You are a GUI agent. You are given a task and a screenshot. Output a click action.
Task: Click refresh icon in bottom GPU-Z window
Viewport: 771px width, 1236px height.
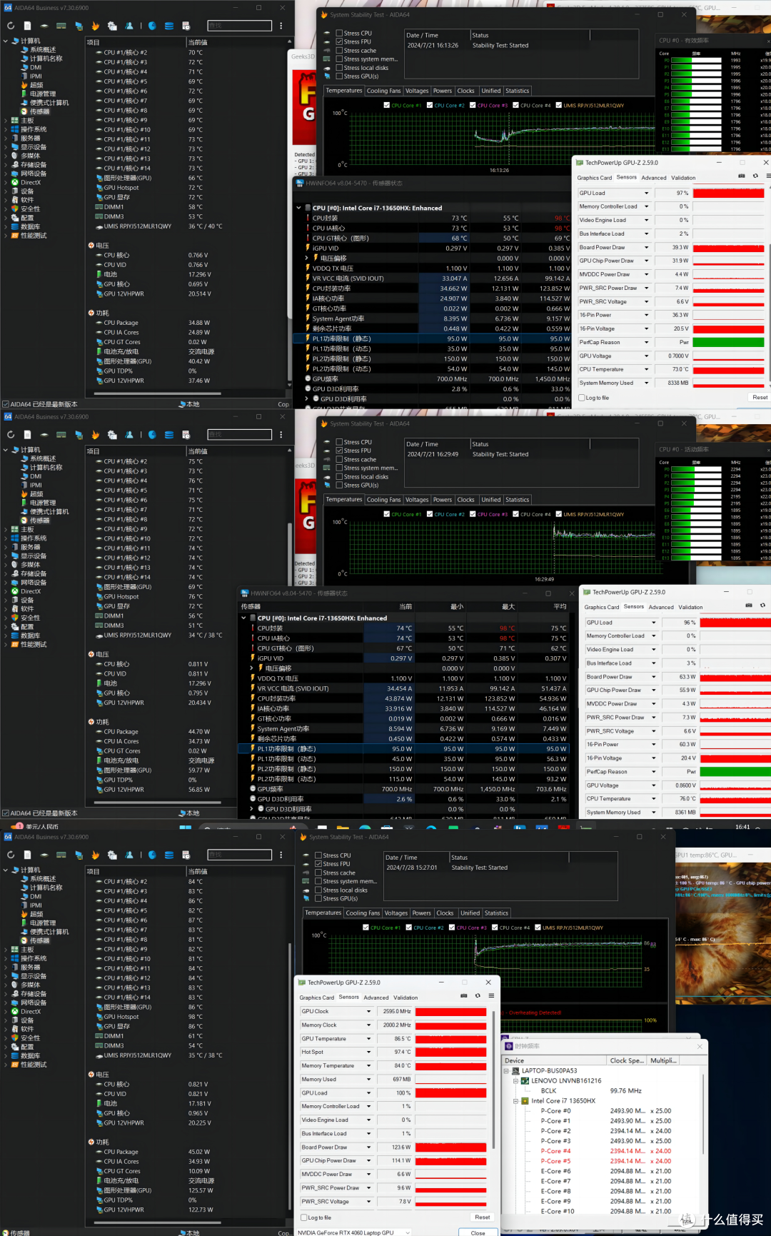pyautogui.click(x=478, y=995)
